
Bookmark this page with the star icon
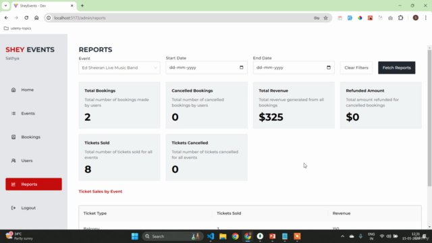click(x=325, y=18)
